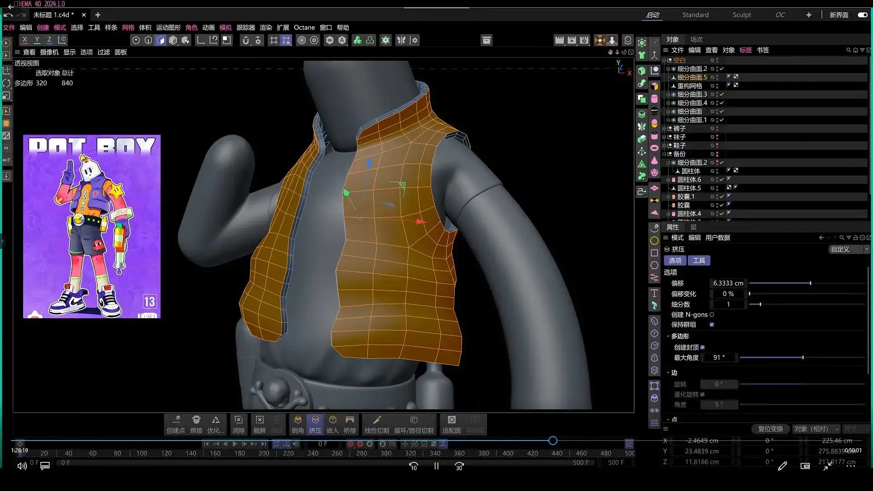Switch to the Sculpt layout
Screen dimensions: 873x491
pyautogui.click(x=742, y=15)
